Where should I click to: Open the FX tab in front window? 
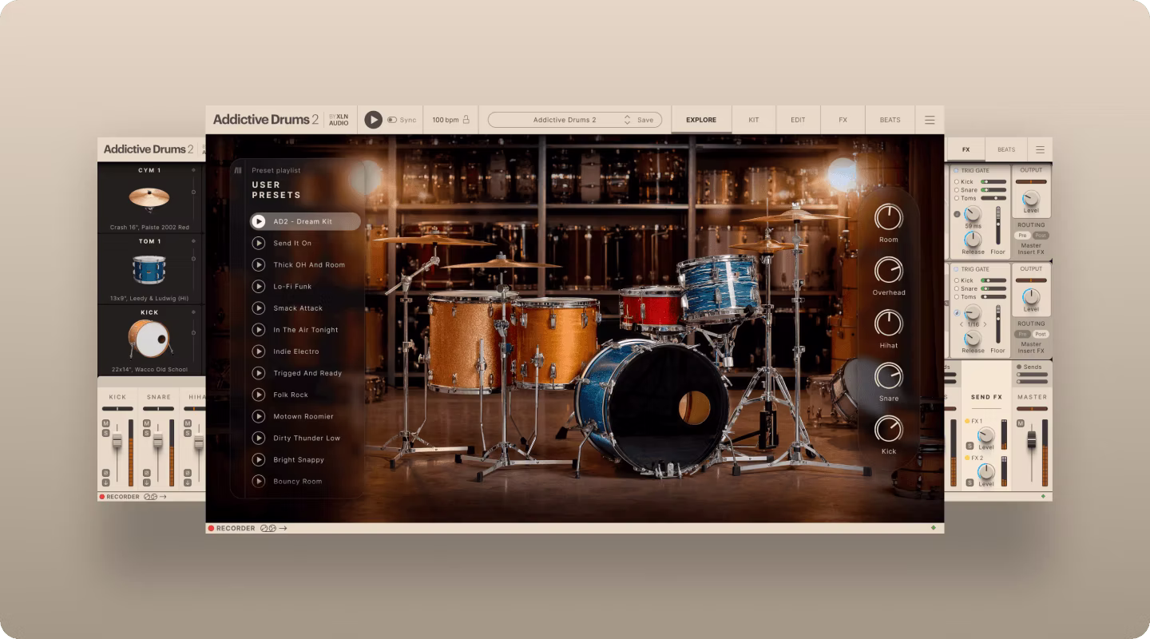click(x=843, y=120)
